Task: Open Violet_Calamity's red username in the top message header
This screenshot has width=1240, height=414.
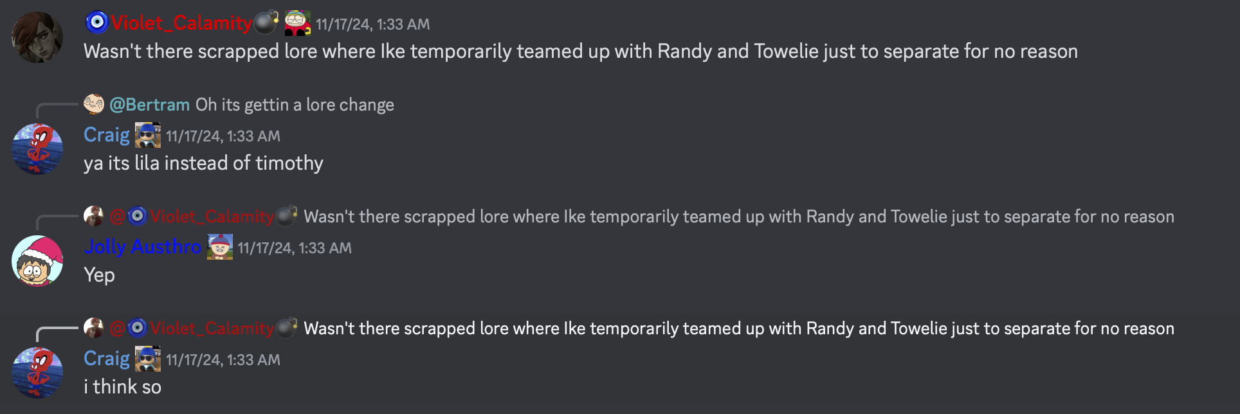Action: coord(181,24)
